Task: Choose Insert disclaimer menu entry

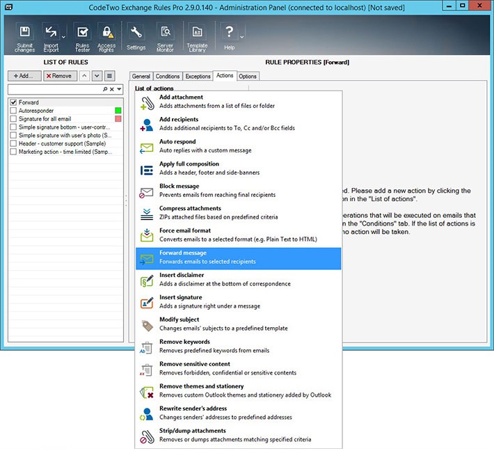Action: point(238,280)
